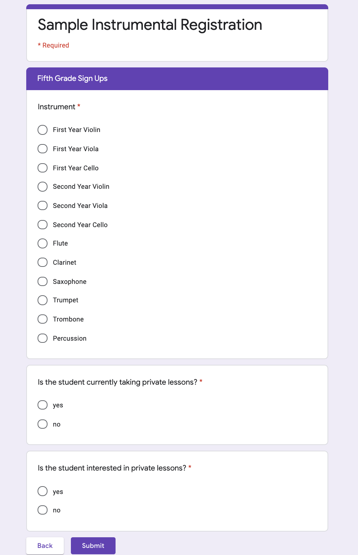This screenshot has height=555, width=358.
Task: Select the Clarinet radio button
Action: (x=43, y=262)
